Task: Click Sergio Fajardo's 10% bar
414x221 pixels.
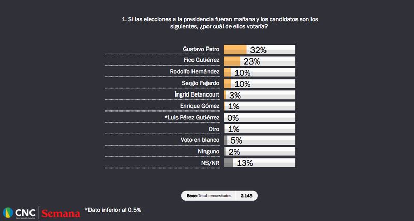Action: pyautogui.click(x=227, y=84)
